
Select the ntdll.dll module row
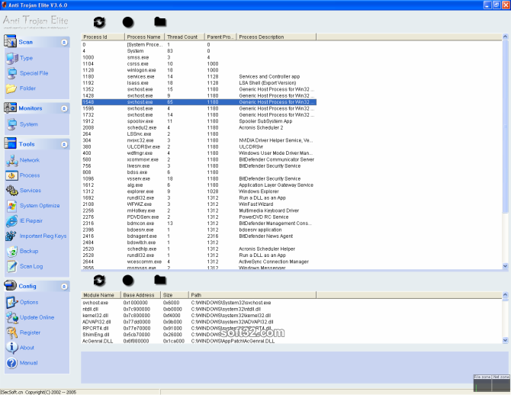pyautogui.click(x=199, y=309)
